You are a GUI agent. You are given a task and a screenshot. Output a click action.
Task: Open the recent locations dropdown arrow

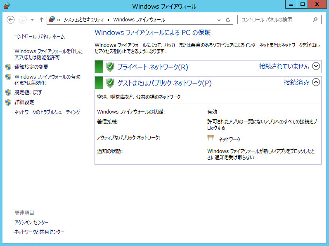click(32, 20)
